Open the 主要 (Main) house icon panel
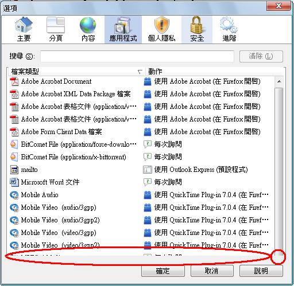The width and height of the screenshot is (294, 286). tap(24, 29)
